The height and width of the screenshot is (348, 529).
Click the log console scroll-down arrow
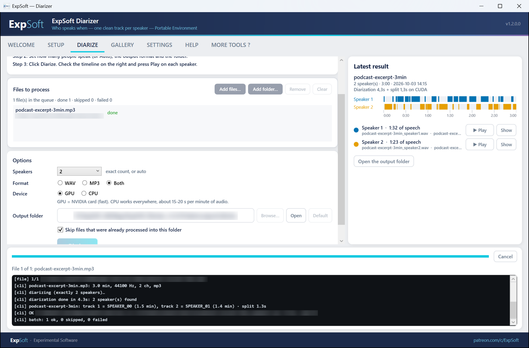pos(513,322)
